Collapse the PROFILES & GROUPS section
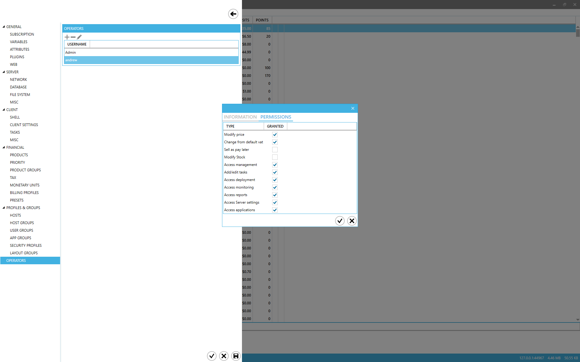The image size is (580, 362). point(4,208)
